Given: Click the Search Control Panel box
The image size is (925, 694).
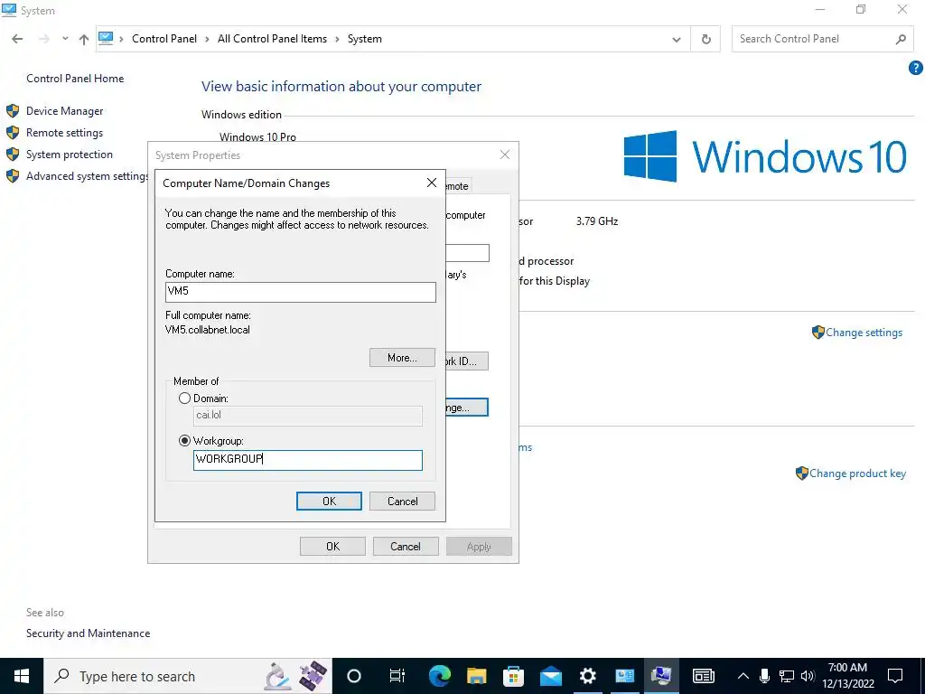Looking at the screenshot, I should (x=823, y=39).
